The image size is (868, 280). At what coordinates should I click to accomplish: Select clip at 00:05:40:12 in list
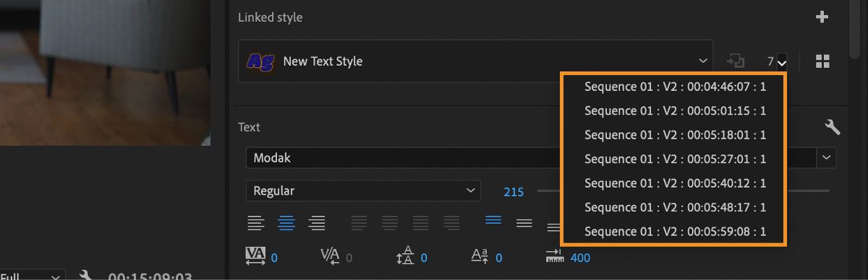click(x=674, y=183)
